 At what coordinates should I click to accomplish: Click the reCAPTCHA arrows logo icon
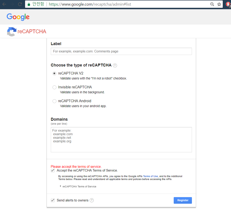coord(12,32)
